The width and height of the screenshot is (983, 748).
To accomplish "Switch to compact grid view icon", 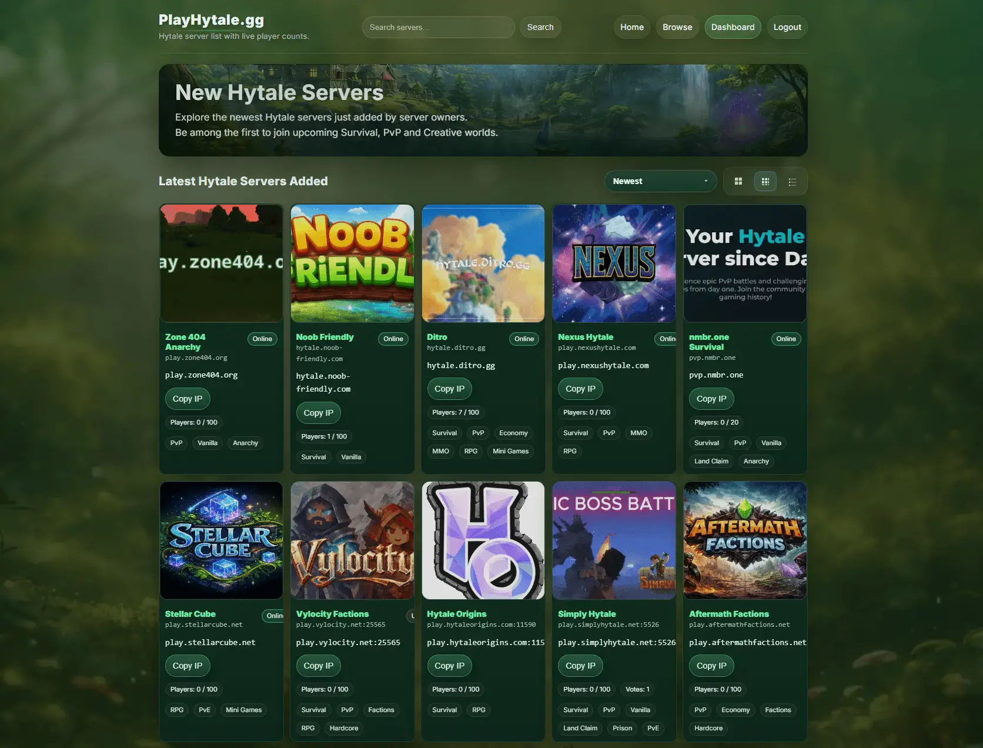I will (765, 181).
